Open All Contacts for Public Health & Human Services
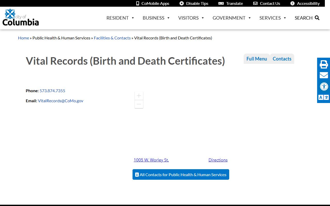This screenshot has height=206, width=330. 181,175
